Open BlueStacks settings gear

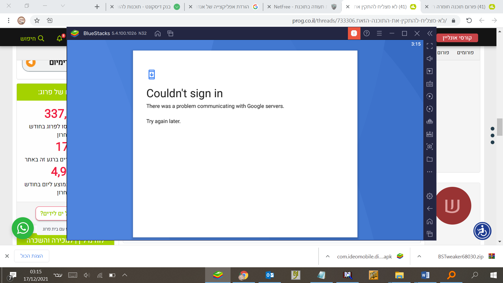click(429, 196)
